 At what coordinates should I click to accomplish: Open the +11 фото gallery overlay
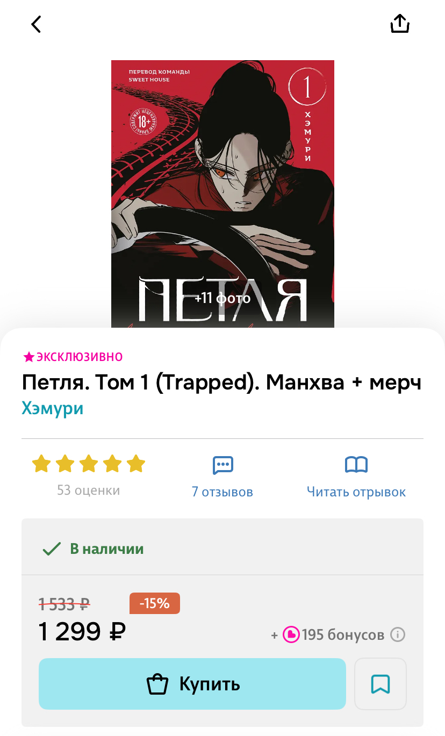point(223,298)
